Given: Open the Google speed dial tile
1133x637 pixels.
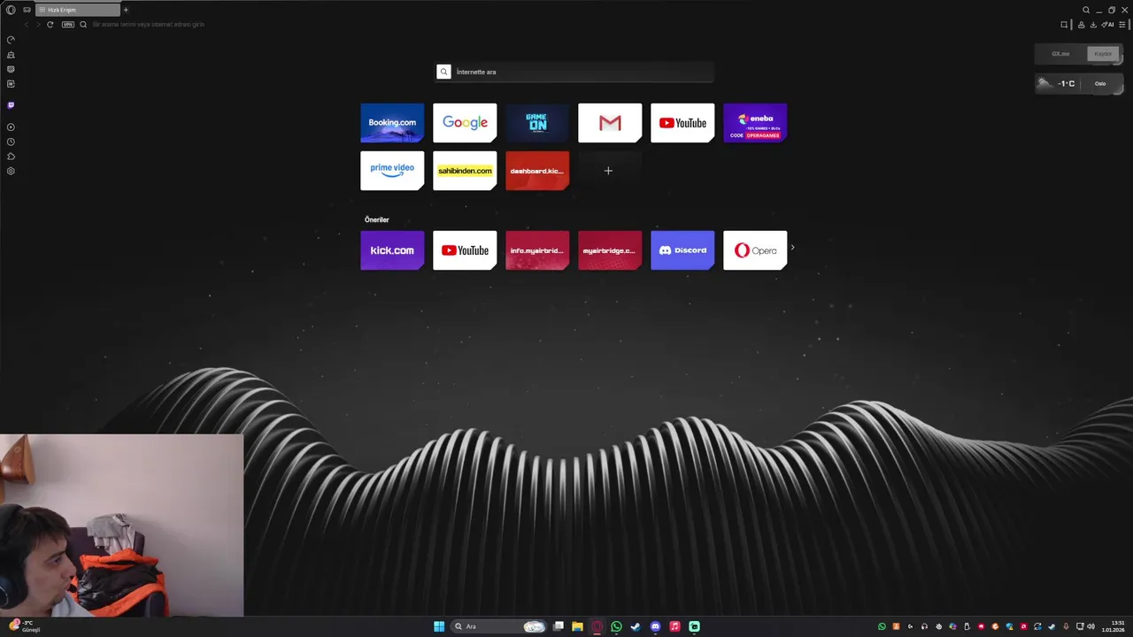Looking at the screenshot, I should (x=465, y=123).
